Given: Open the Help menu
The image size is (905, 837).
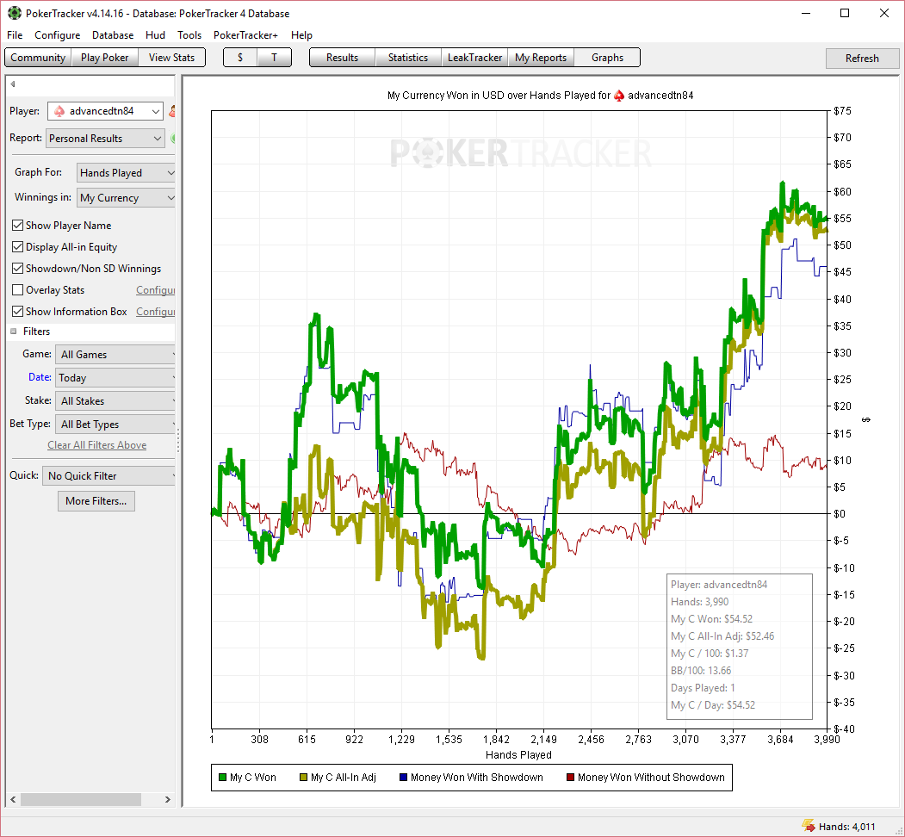Looking at the screenshot, I should point(301,35).
